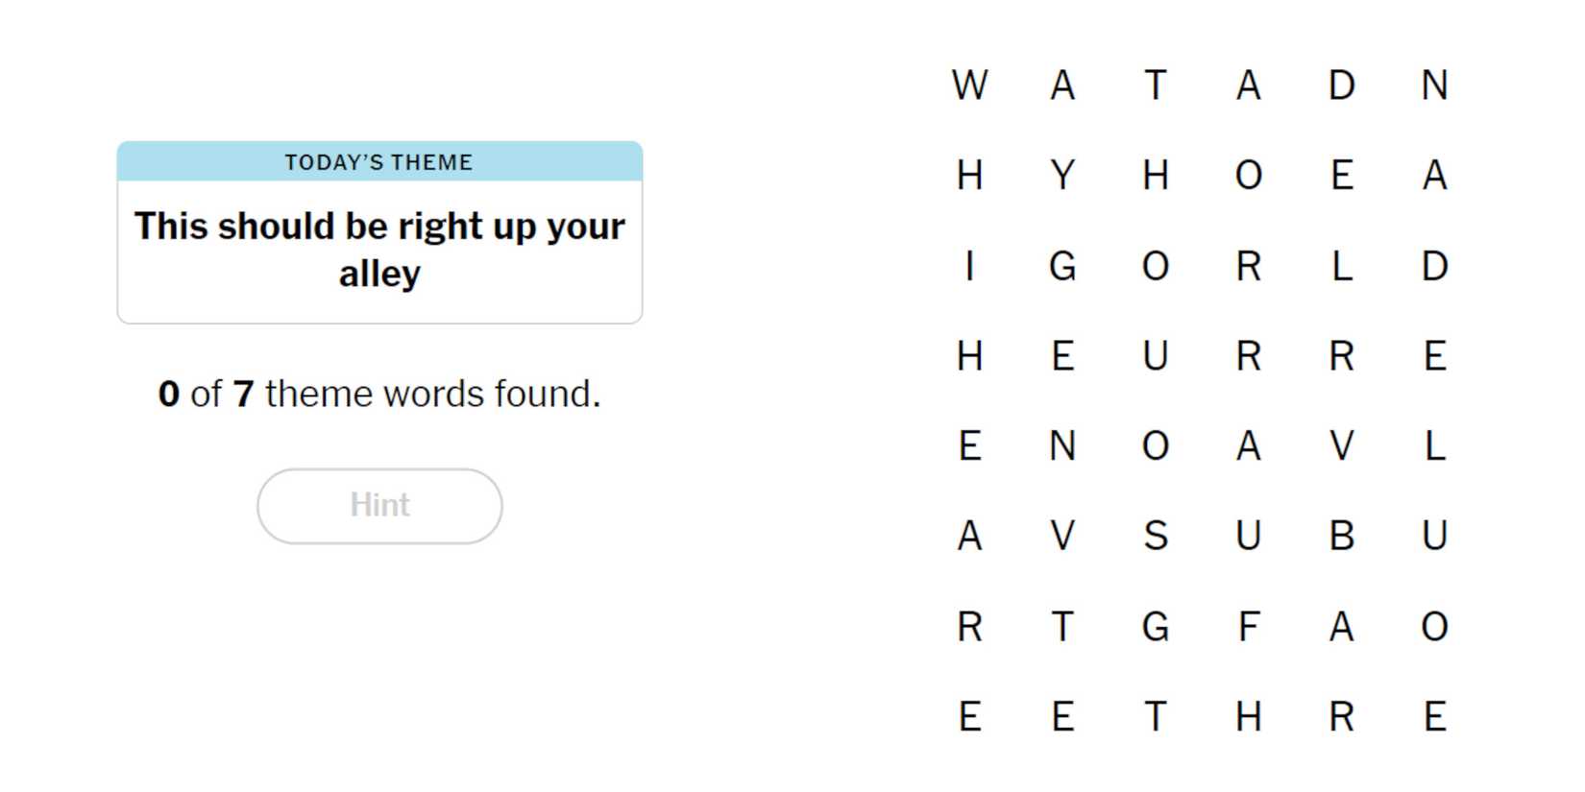The width and height of the screenshot is (1585, 792).
Task: Tap the N ending the top row
Action: 1434,85
